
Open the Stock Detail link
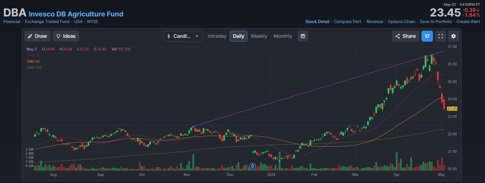coord(317,22)
